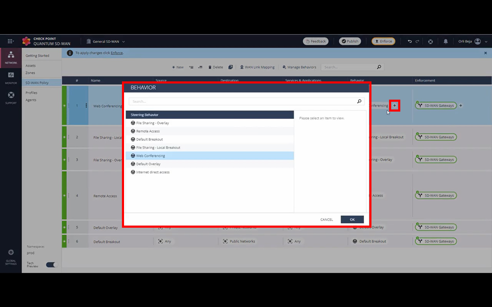Select Internet direct access behavior
The height and width of the screenshot is (307, 492).
click(210, 172)
